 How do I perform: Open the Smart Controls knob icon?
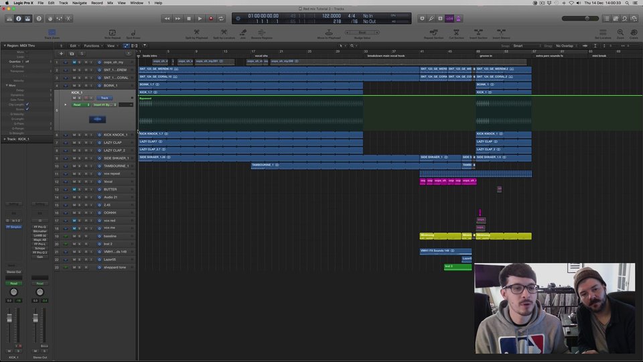(50, 19)
